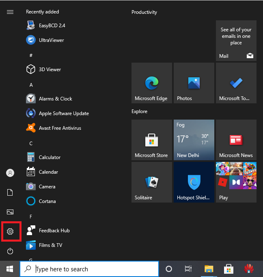
Task: Click the Recently added heading
Action: click(x=43, y=12)
